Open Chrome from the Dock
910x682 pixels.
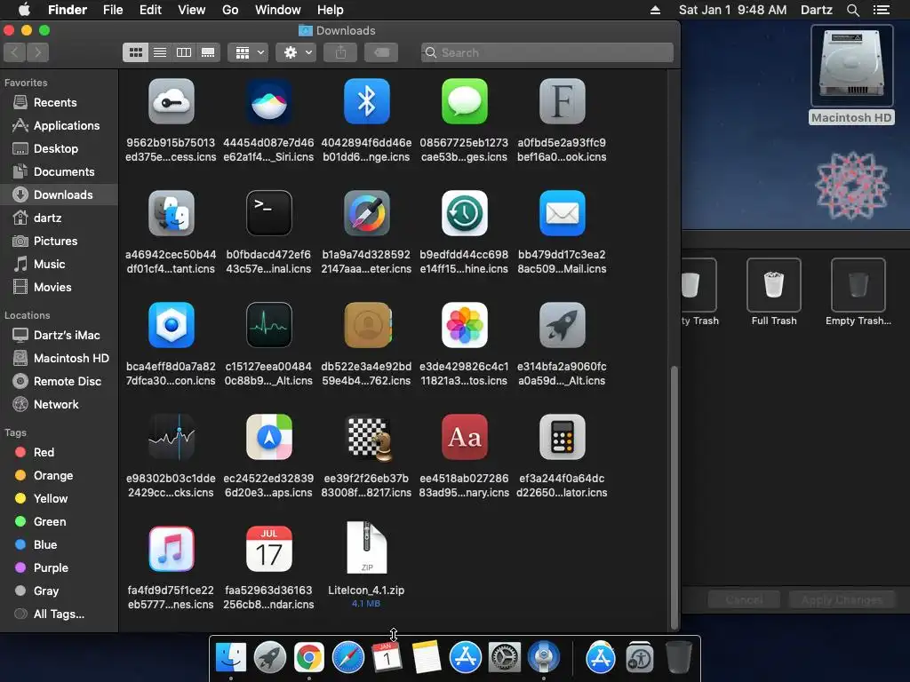pos(308,658)
